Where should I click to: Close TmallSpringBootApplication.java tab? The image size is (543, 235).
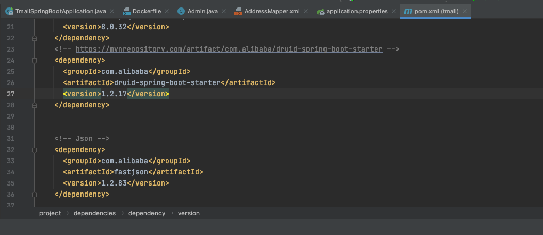pyautogui.click(x=112, y=11)
